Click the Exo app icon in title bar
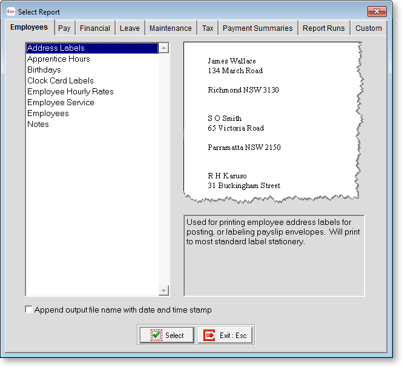402x367 pixels. click(x=10, y=11)
